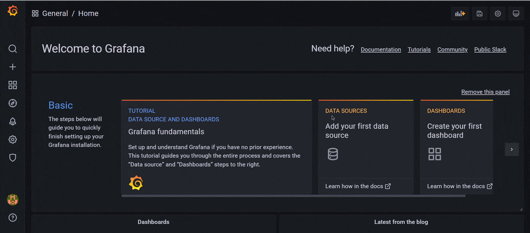
Task: Click the Basic heading text
Action: (x=61, y=105)
